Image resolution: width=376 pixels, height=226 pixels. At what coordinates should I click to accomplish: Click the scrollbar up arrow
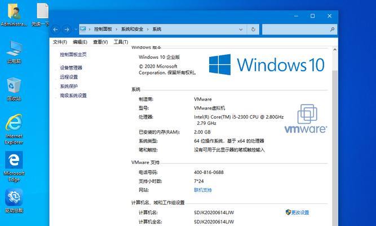pos(335,50)
